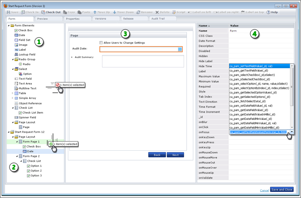
Task: Expand the Table element in Form Elements
Action: [12, 93]
